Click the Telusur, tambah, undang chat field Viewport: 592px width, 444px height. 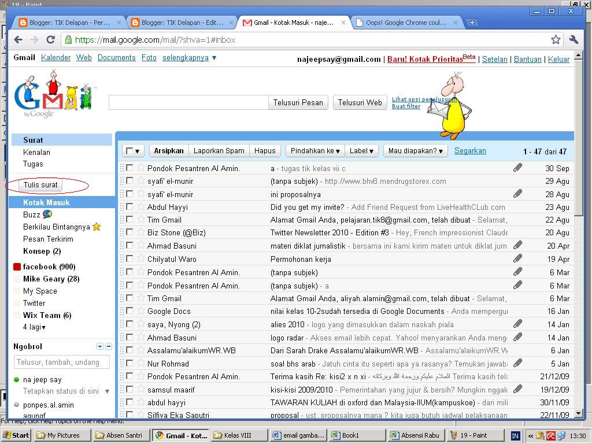point(62,362)
